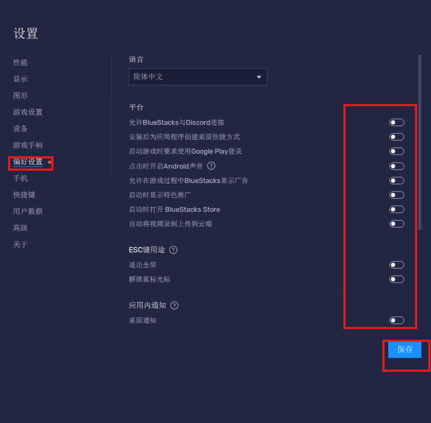Click the help icon beside ESC键用途
This screenshot has width=431, height=423.
(173, 250)
